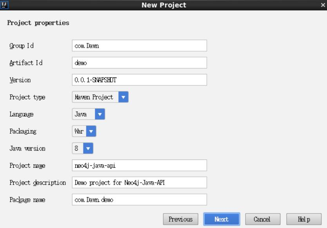Image resolution: width=327 pixels, height=228 pixels.
Task: Click the Group Id input field
Action: (139, 46)
